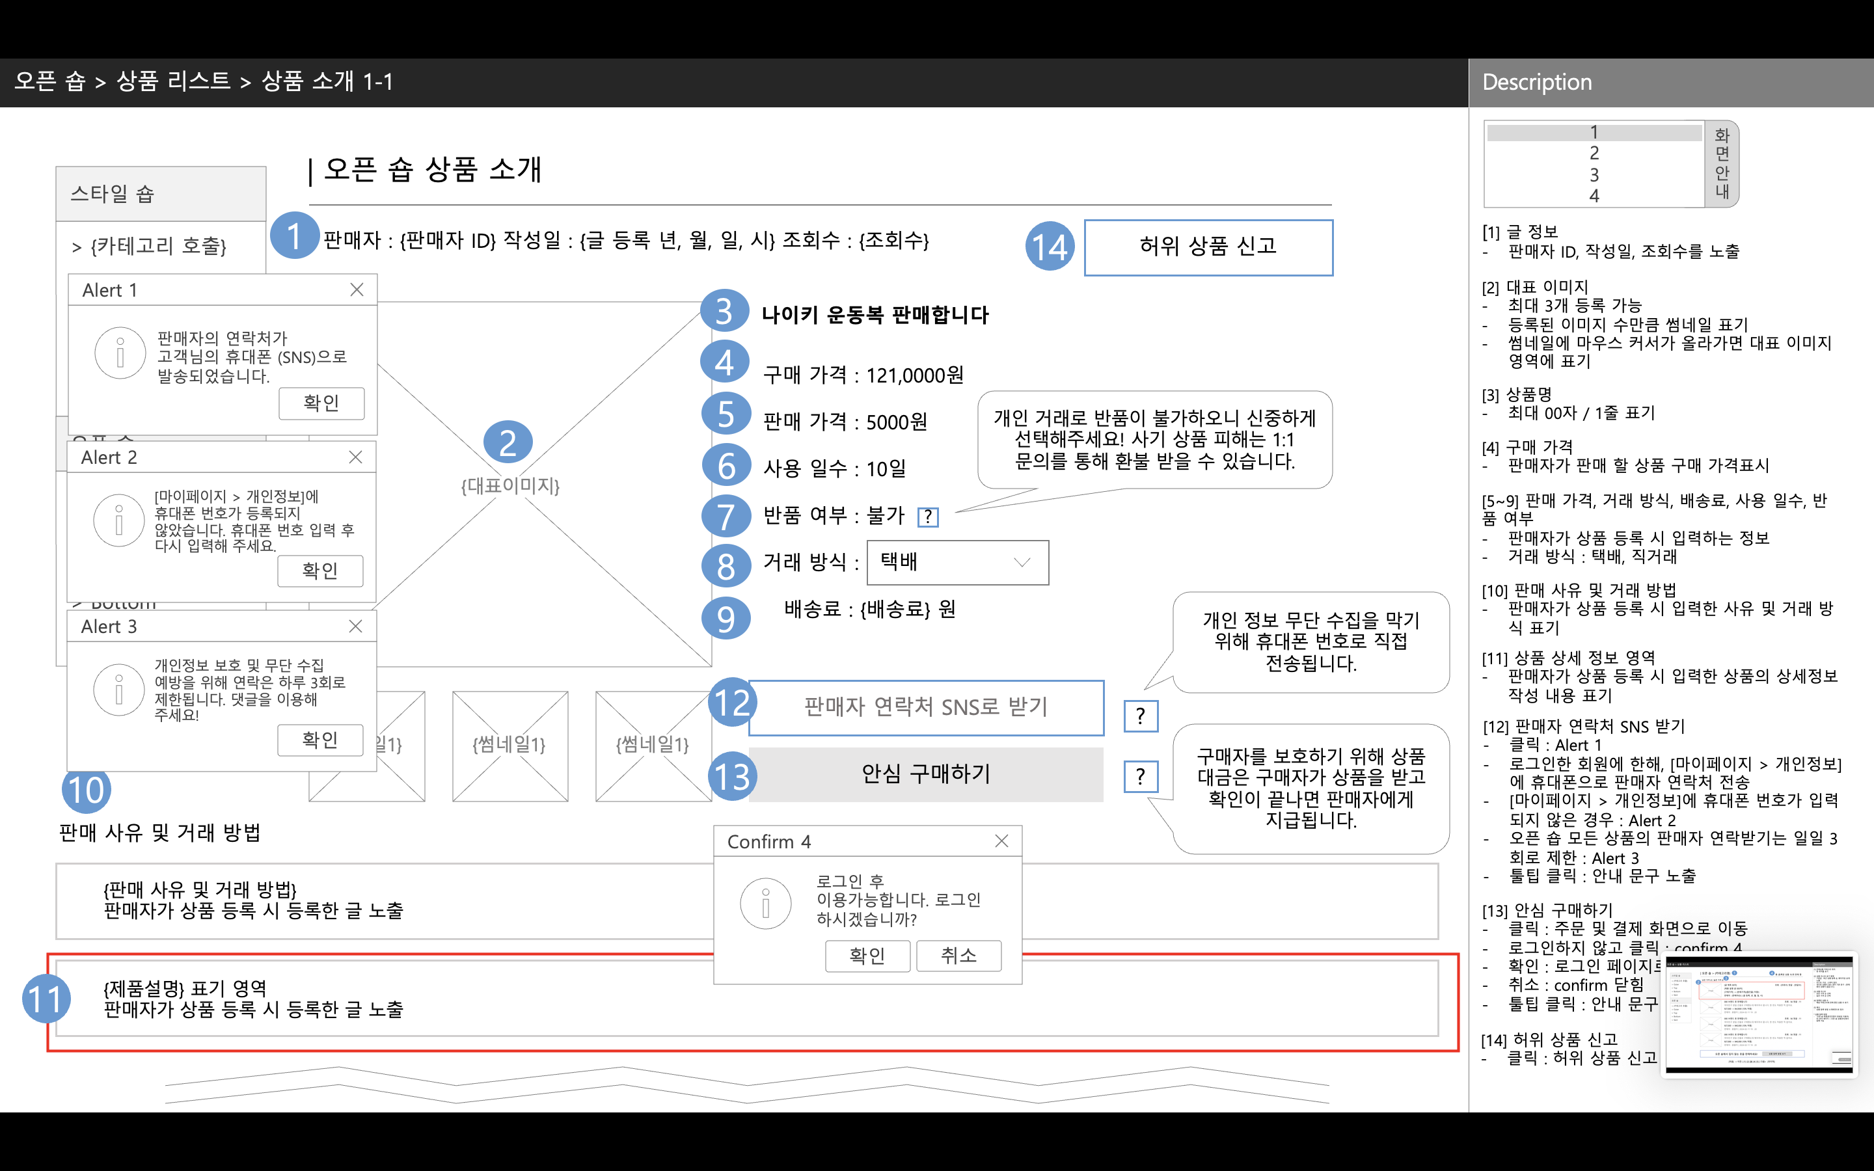Click the slide overview thumbnail at bottom right

click(x=1759, y=1014)
